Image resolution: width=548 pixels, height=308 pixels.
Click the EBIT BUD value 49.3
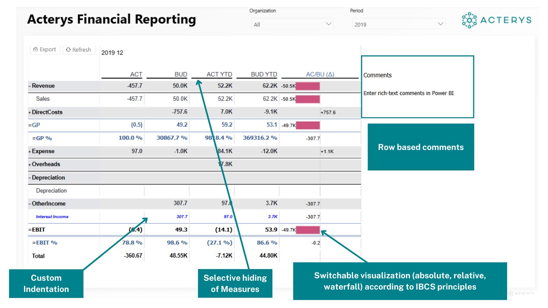click(182, 230)
